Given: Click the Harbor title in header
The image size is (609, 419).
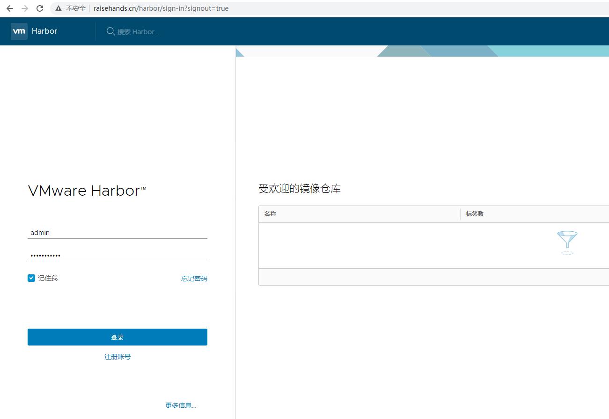Looking at the screenshot, I should [x=44, y=31].
